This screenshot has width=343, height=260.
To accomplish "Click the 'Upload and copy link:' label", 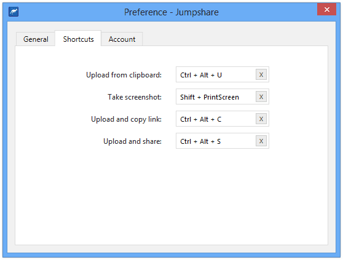I will (x=126, y=119).
